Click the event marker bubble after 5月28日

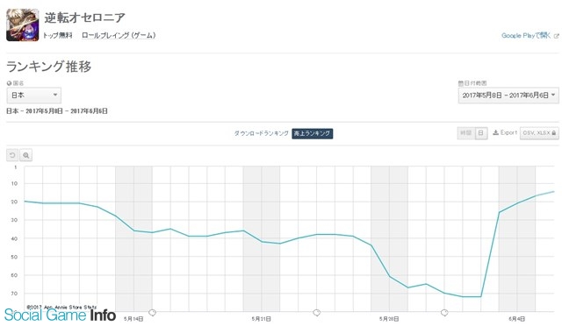tap(444, 313)
